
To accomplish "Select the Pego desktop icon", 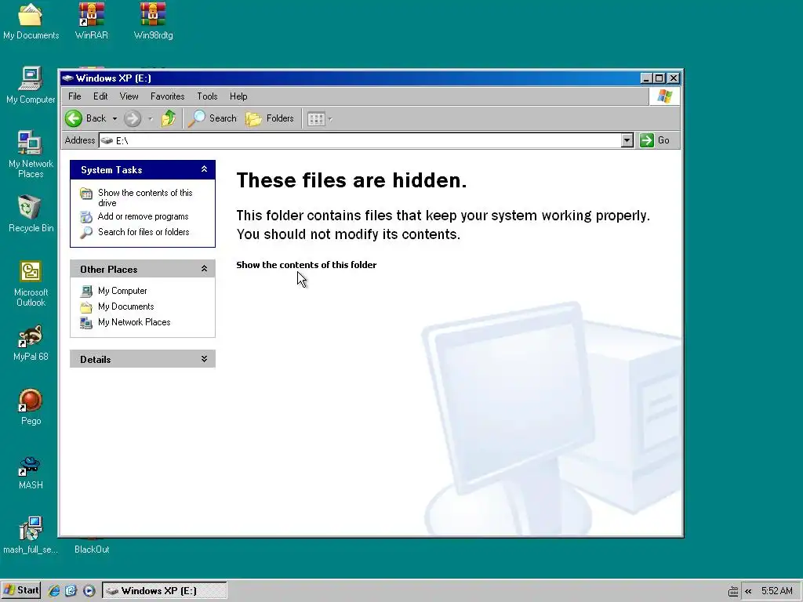I will pos(31,408).
